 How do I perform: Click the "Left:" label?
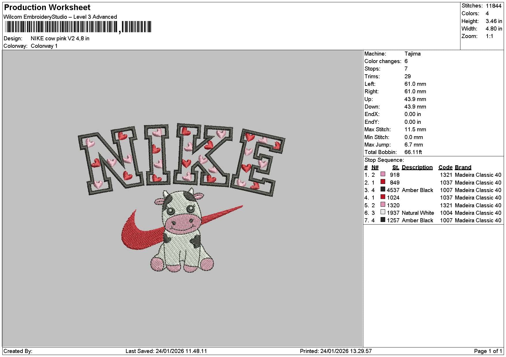(x=370, y=84)
